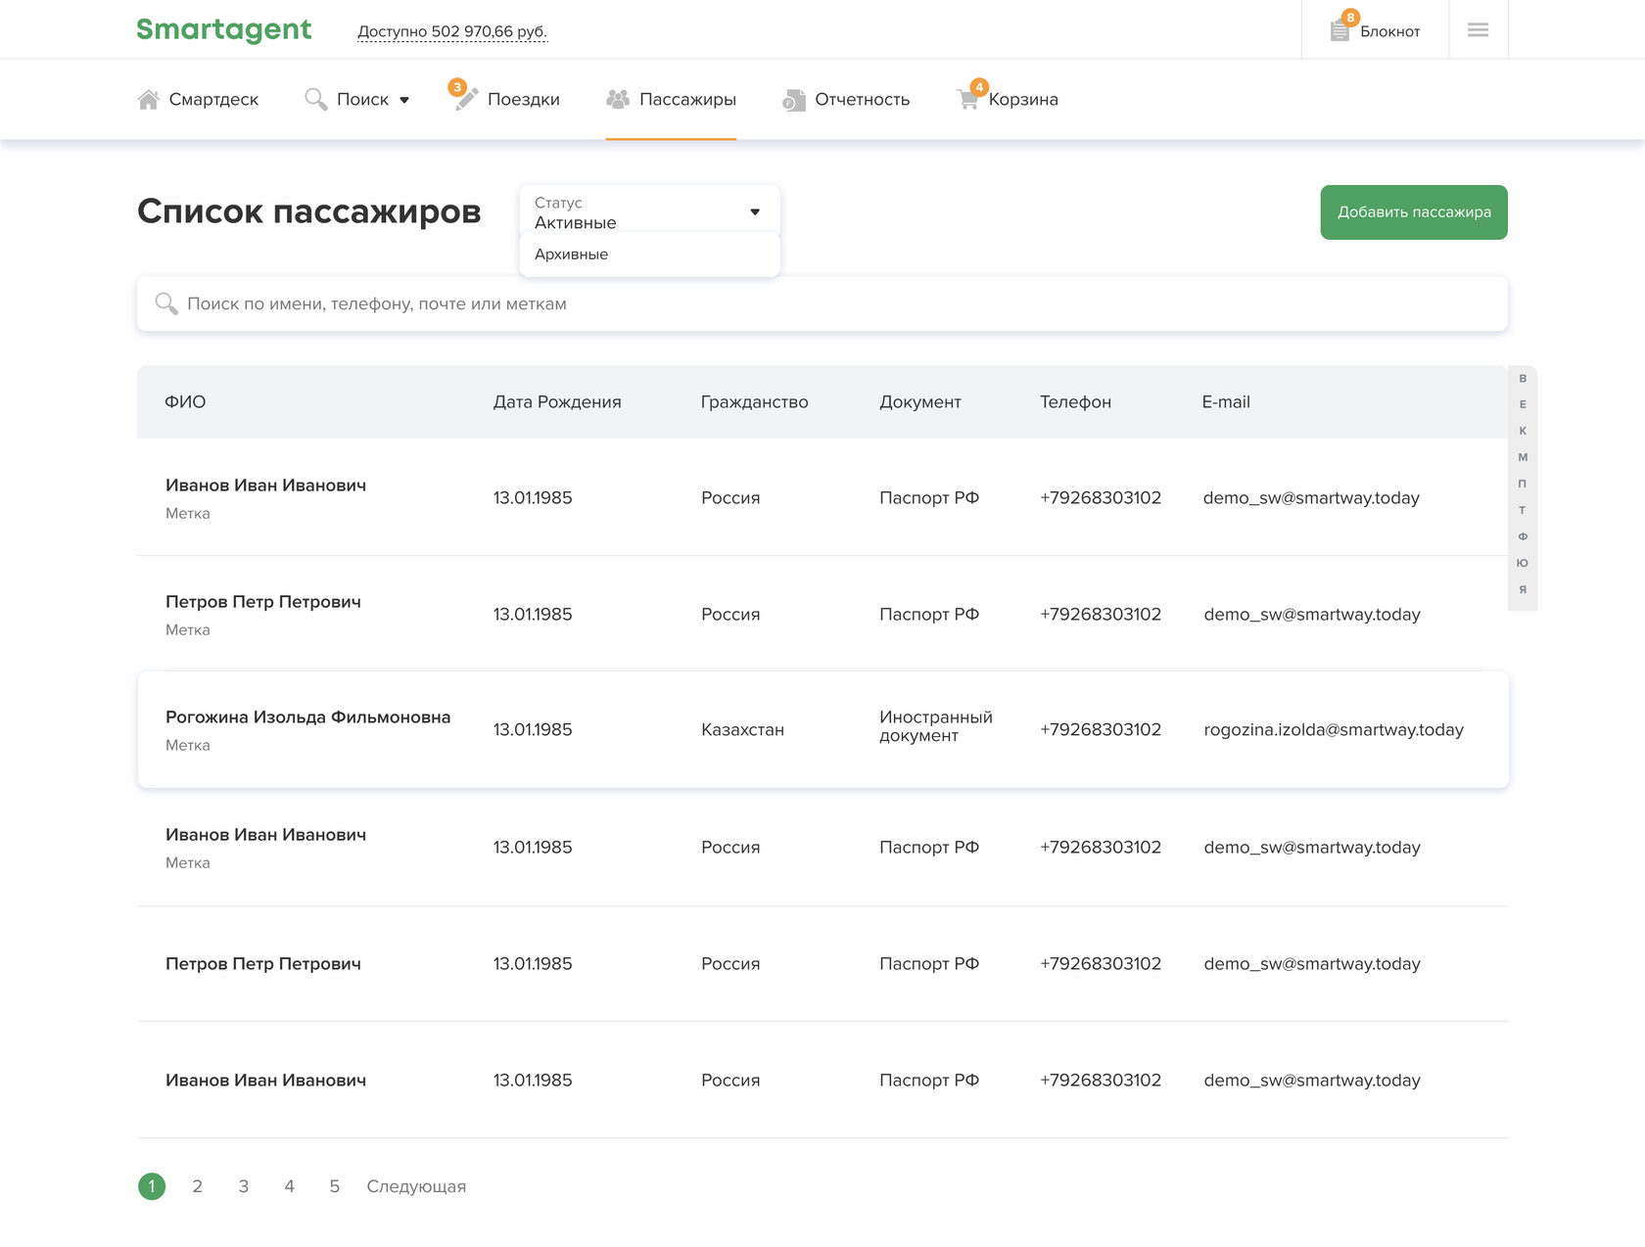Click the search magnifier icon in navigation
Screen dimensions: 1645x1247
click(x=315, y=100)
